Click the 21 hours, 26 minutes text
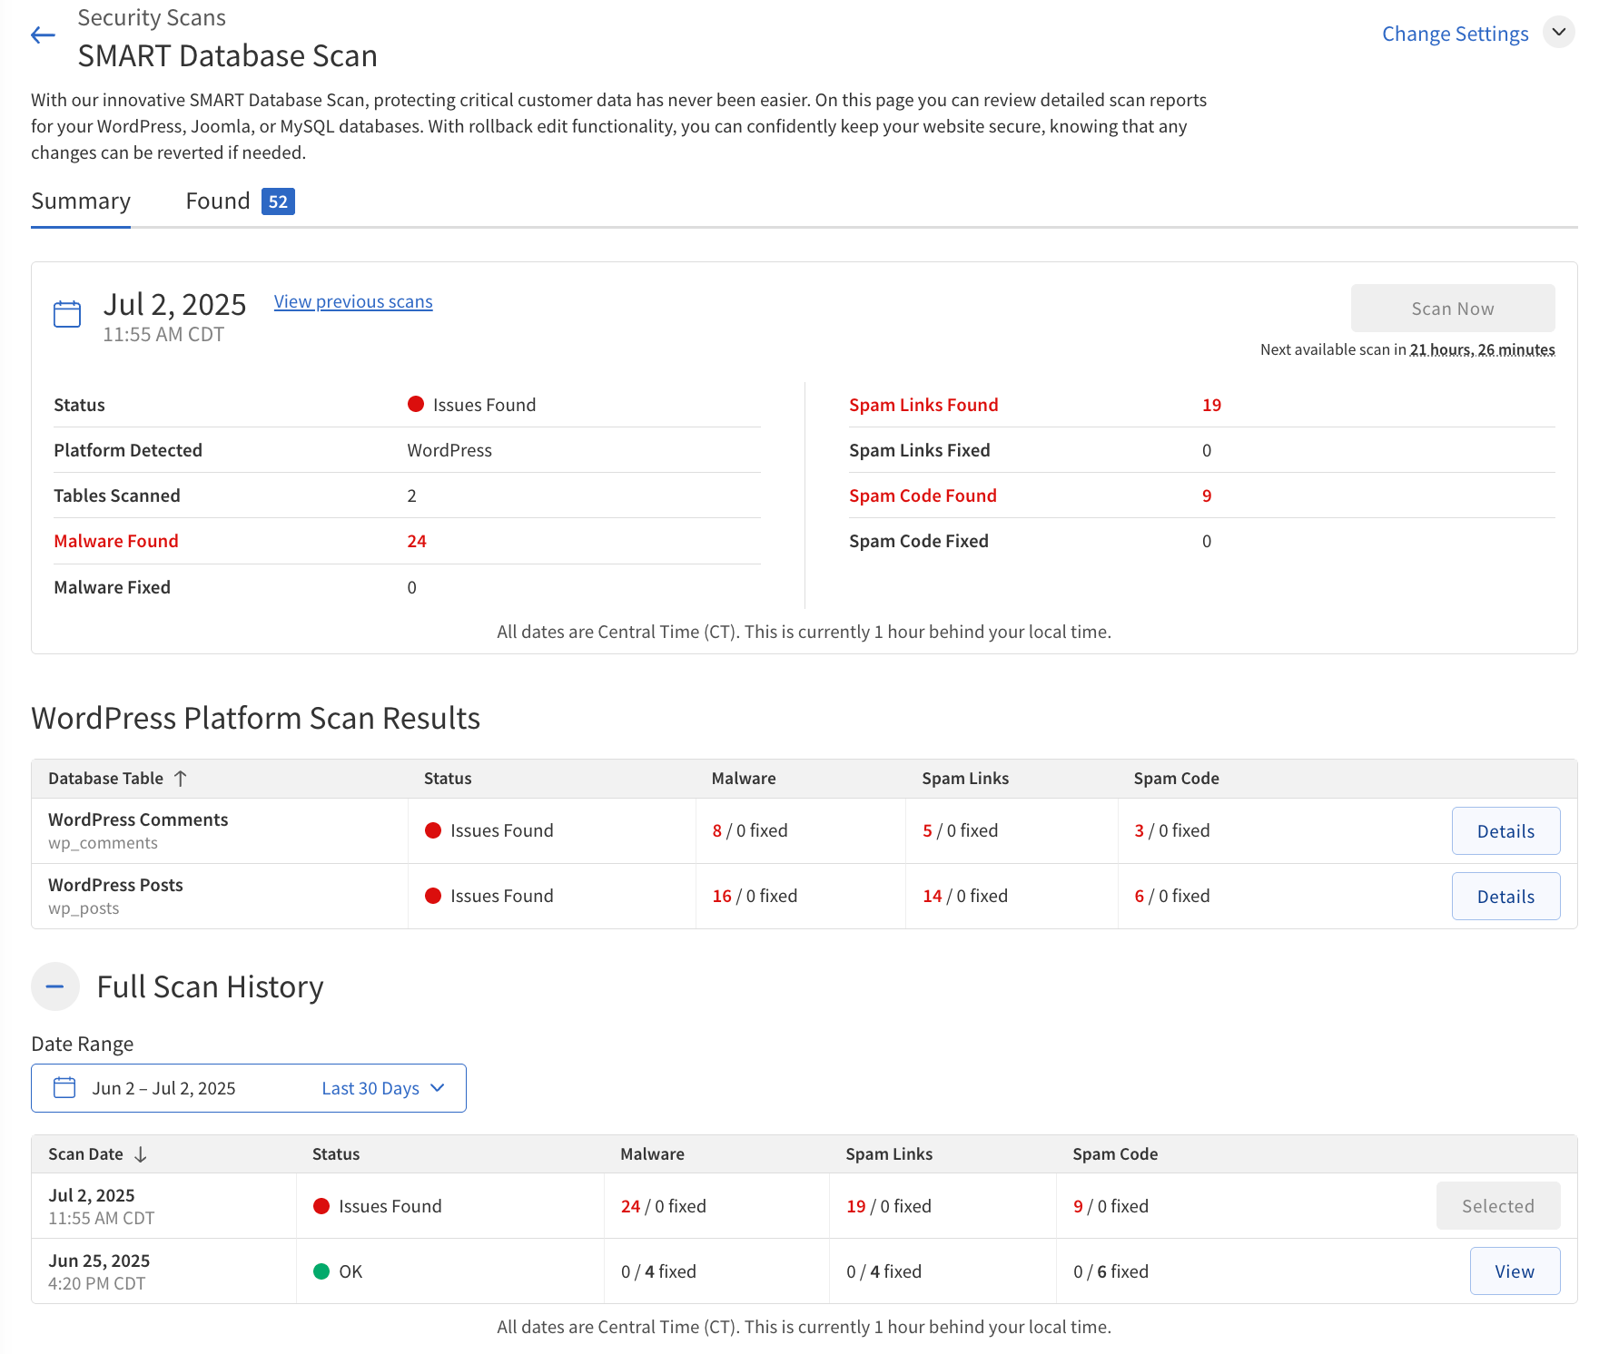 coord(1482,349)
